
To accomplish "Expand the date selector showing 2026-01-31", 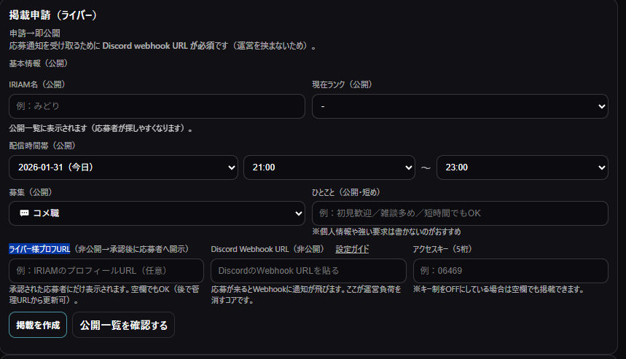I will (123, 167).
